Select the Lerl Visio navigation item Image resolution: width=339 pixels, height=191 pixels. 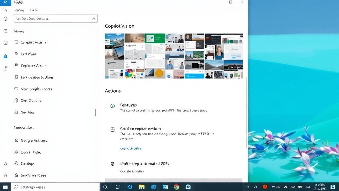(x=28, y=54)
